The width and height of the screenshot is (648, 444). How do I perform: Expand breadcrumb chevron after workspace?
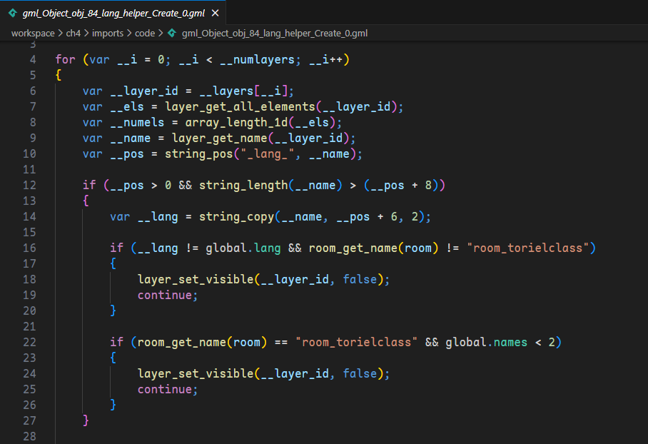(x=61, y=33)
